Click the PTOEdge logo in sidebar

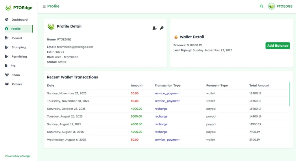[19, 8]
